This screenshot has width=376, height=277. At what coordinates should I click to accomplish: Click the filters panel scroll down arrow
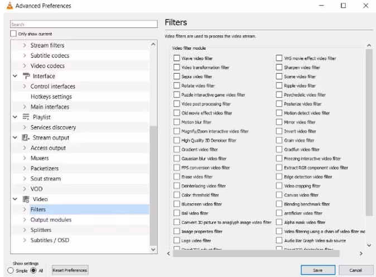(369, 245)
